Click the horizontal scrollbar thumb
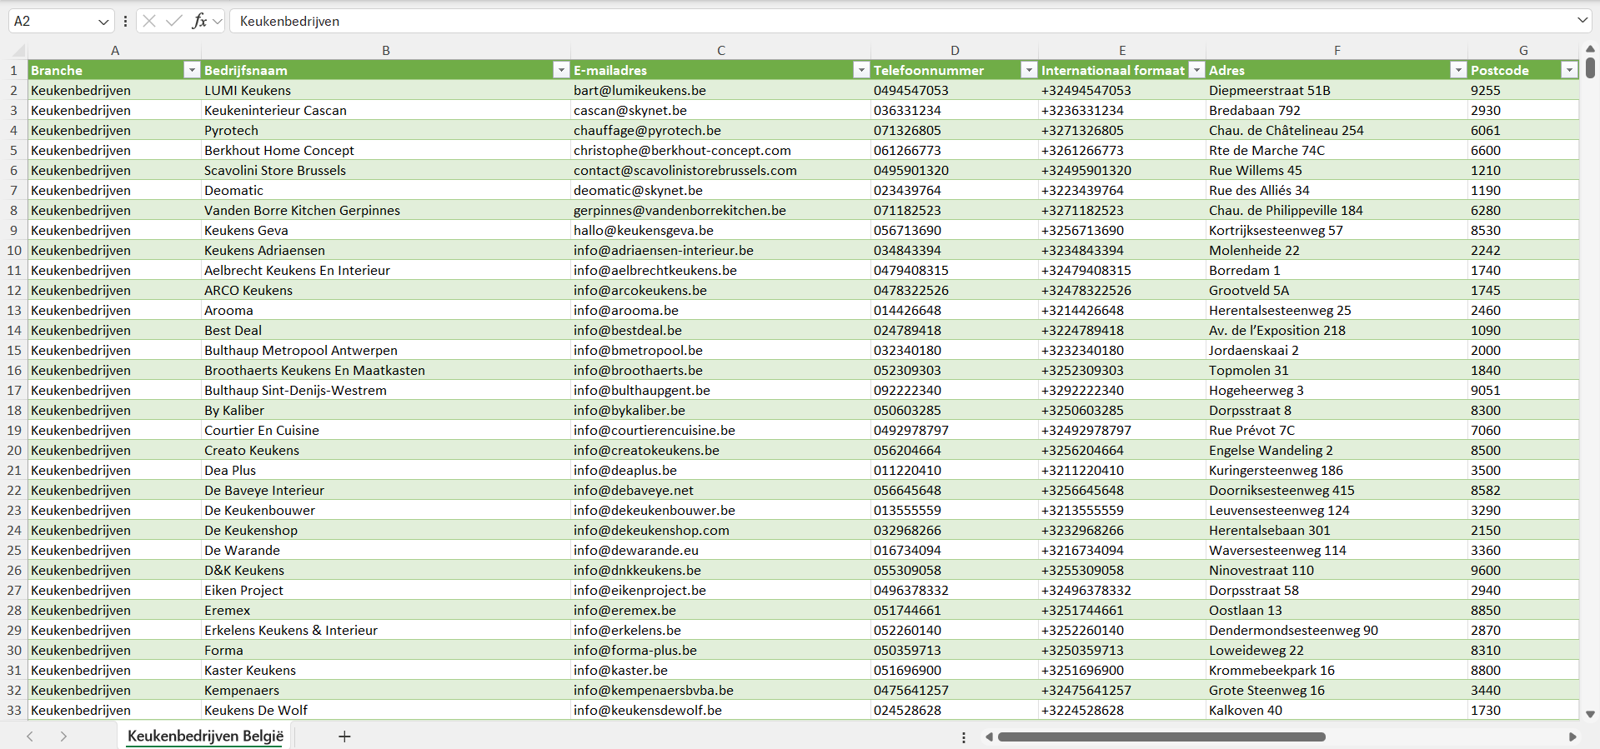This screenshot has height=749, width=1600. [x=1161, y=737]
